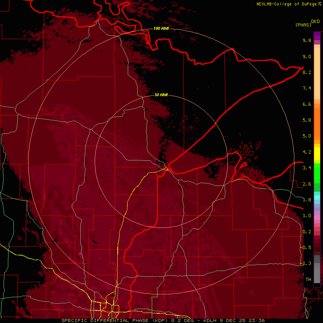Click the [PHAS] units label
The height and width of the screenshot is (323, 323).
(303, 25)
